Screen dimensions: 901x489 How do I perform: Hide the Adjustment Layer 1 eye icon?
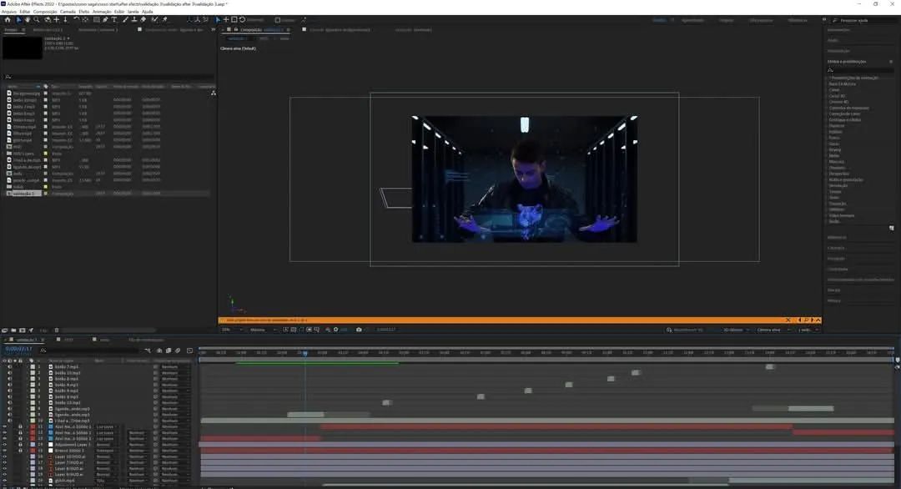(x=5, y=445)
